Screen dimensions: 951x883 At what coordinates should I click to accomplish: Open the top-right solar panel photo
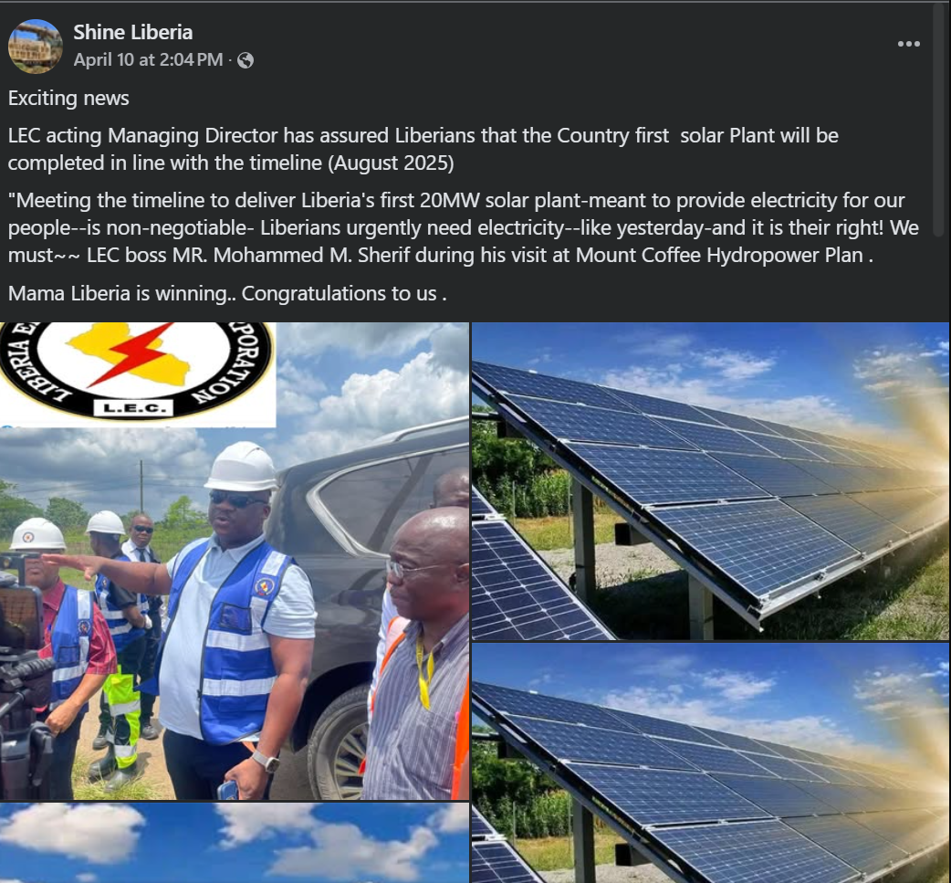pyautogui.click(x=710, y=481)
